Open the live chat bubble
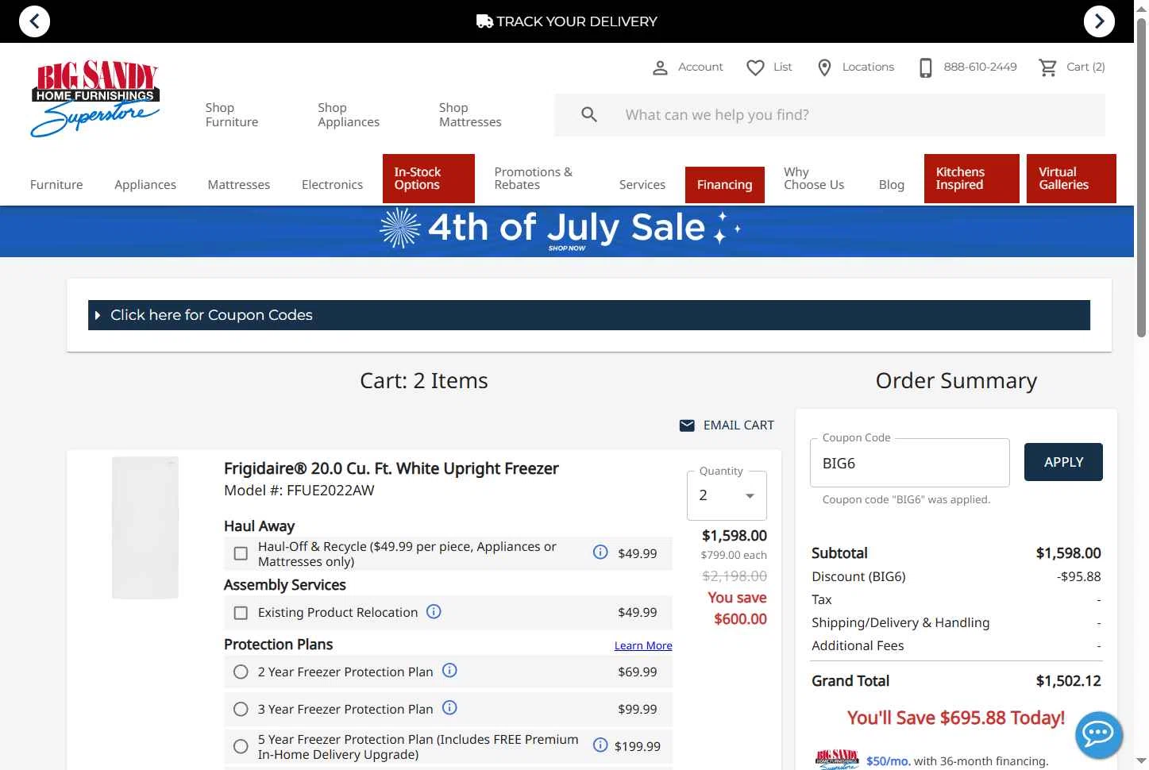This screenshot has height=770, width=1149. 1099,735
